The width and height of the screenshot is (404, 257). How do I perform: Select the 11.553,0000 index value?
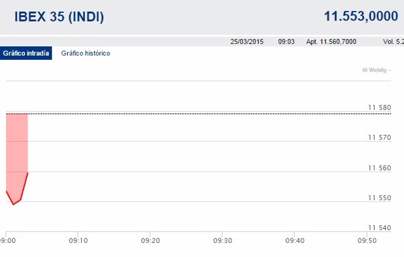[x=361, y=16]
